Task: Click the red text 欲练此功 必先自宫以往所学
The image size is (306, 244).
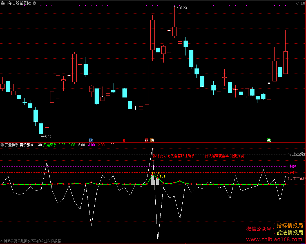Action: (x=173, y=156)
